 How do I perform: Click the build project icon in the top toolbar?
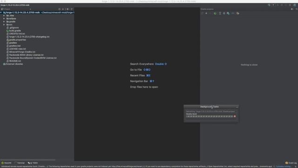click(x=269, y=5)
